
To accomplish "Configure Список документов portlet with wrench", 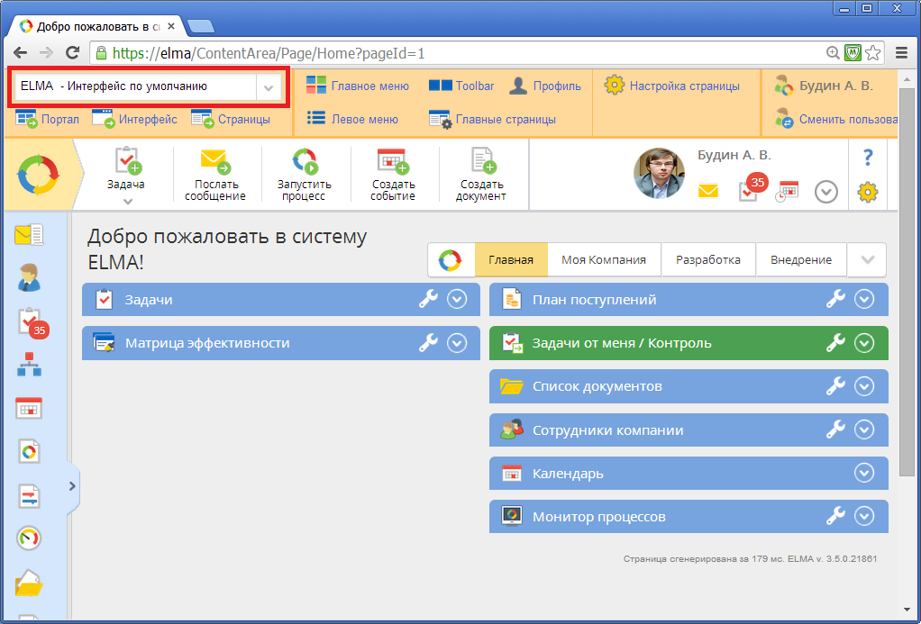I will pos(835,386).
